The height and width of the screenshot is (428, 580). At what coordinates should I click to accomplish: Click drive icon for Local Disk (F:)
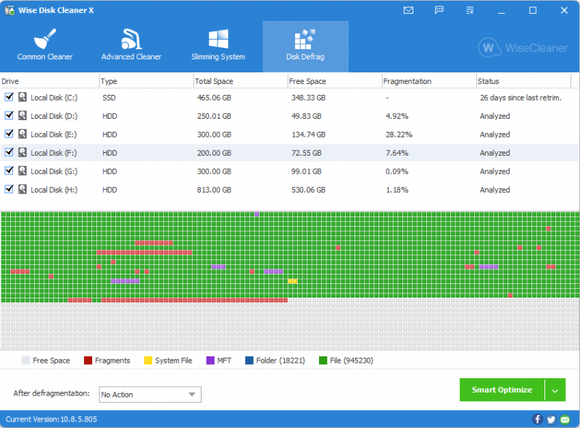(x=22, y=152)
